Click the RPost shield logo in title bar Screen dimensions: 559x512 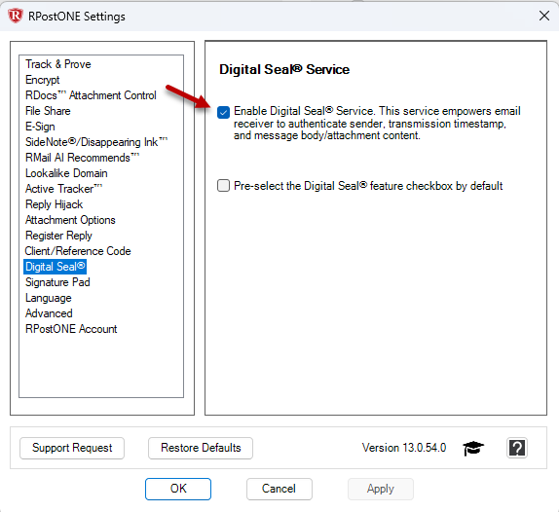16,16
